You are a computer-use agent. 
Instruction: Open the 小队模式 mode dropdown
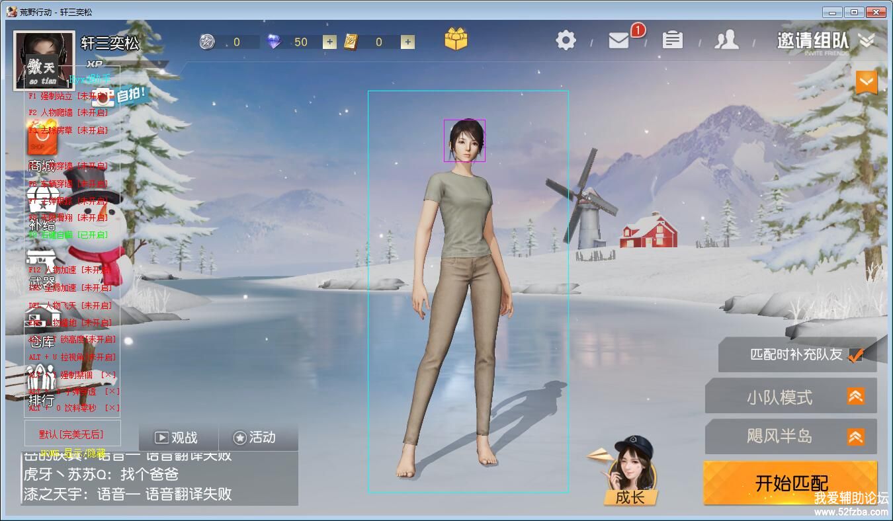pos(791,397)
